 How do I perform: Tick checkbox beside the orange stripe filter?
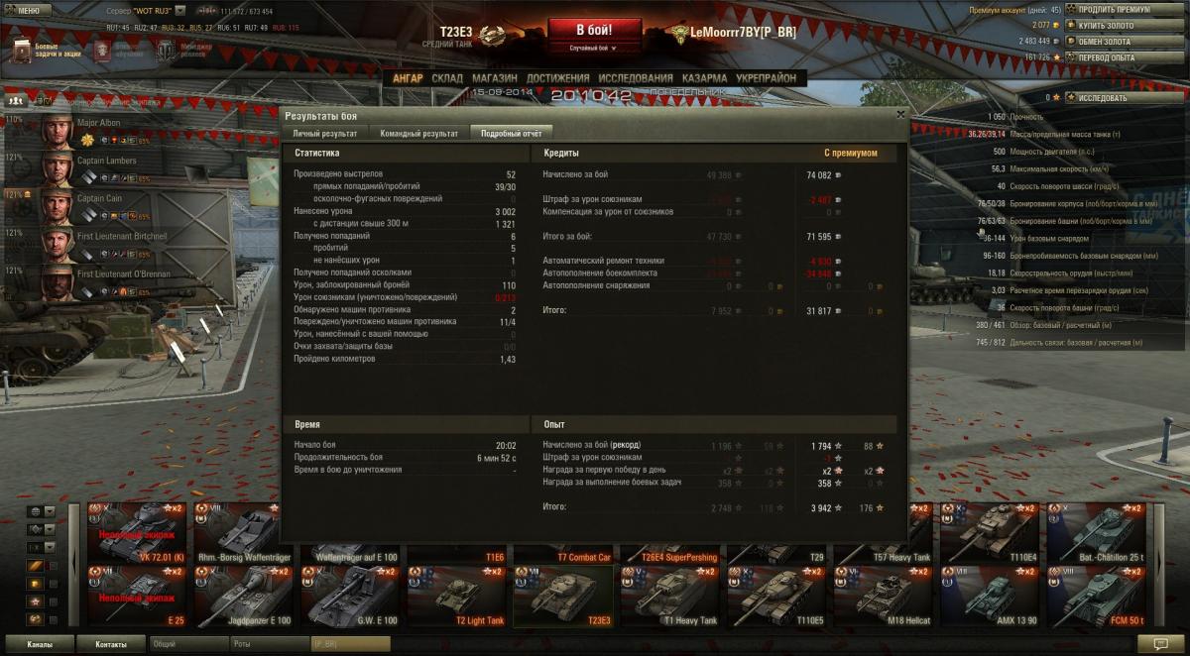54,566
